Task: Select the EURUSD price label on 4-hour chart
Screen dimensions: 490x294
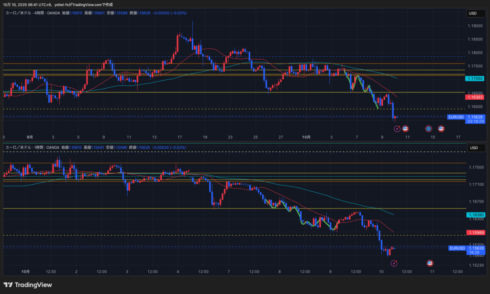Action: [x=456, y=117]
